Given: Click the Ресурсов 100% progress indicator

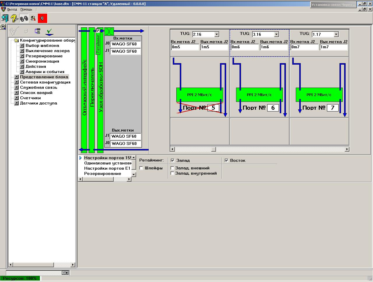Looking at the screenshot, I should (x=20, y=278).
